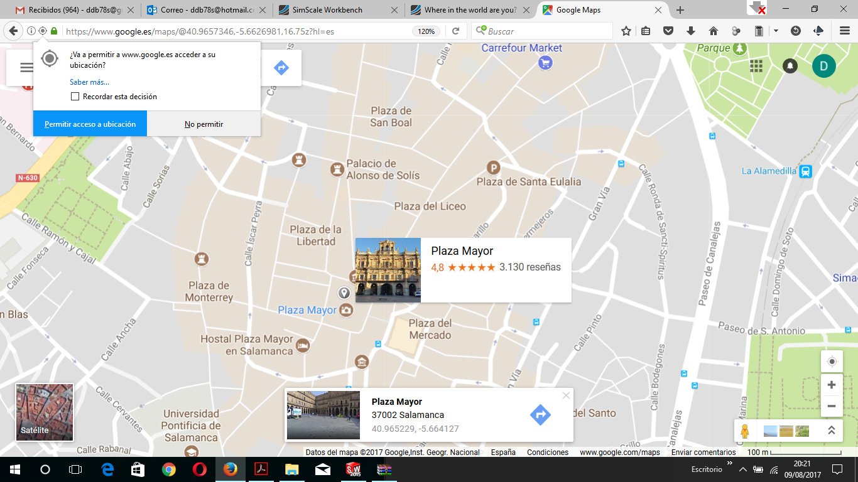Click the Plaza Mayor courtyard photo thumbnail
The image size is (858, 482).
[x=323, y=415]
